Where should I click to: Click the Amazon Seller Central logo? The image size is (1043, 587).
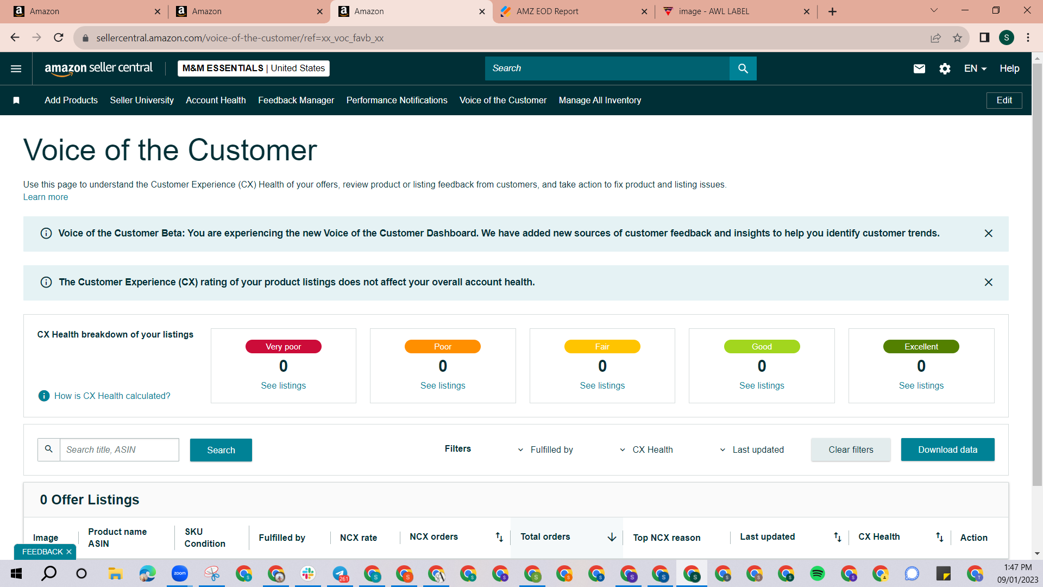click(x=98, y=68)
